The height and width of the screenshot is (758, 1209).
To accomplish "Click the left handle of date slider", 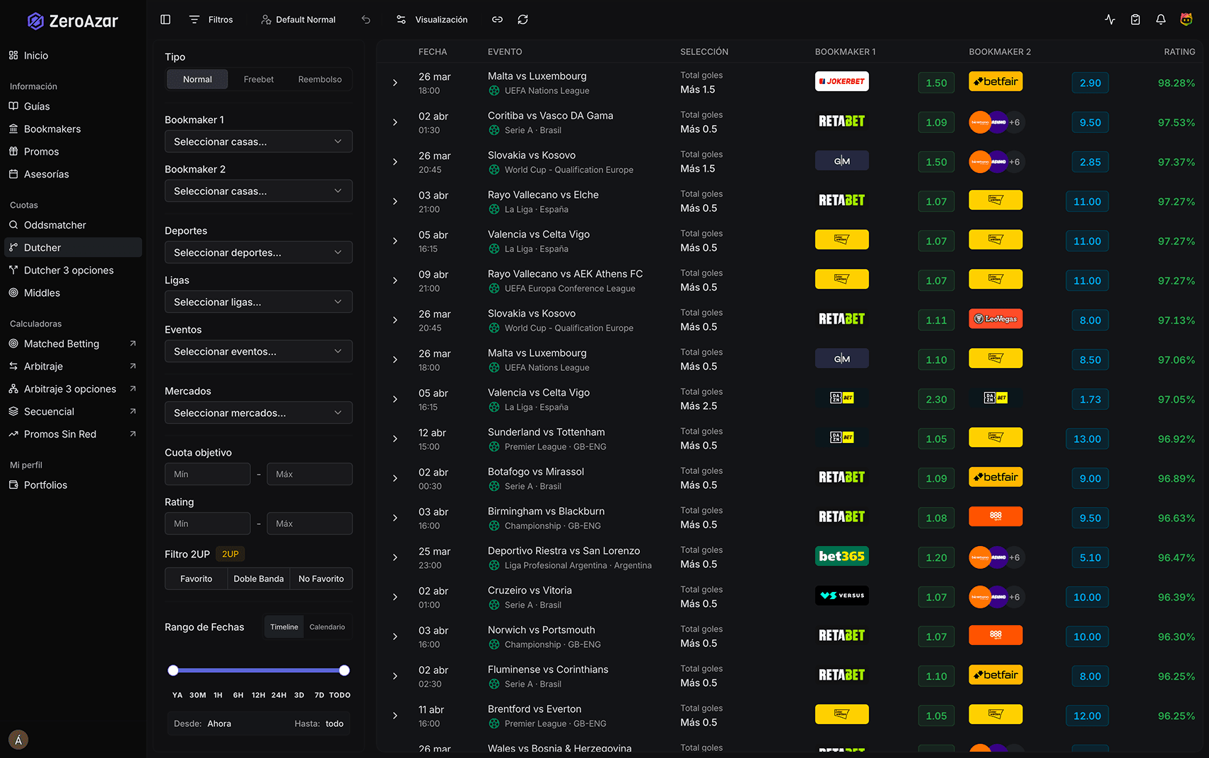I will coord(173,670).
